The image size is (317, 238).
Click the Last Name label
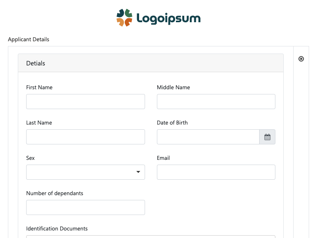pos(39,123)
